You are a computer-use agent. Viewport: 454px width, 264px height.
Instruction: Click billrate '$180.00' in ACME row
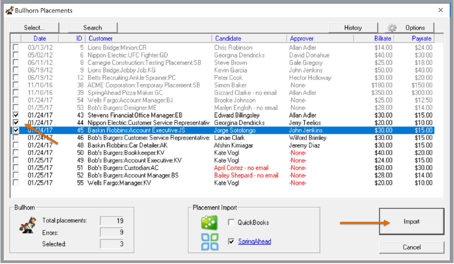(x=382, y=85)
